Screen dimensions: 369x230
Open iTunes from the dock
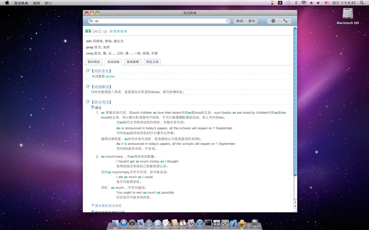click(x=199, y=223)
